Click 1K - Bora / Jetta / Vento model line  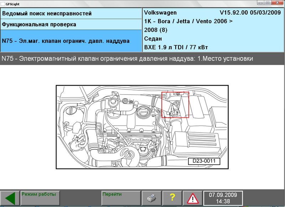point(188,21)
